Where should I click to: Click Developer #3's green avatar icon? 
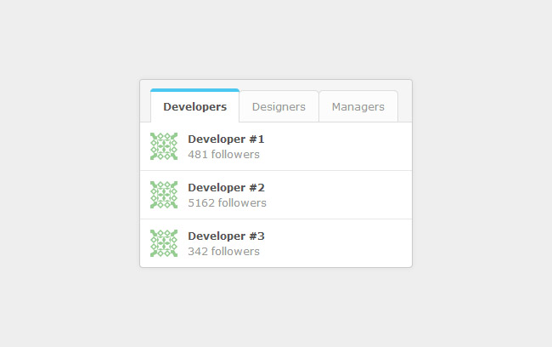click(x=164, y=243)
